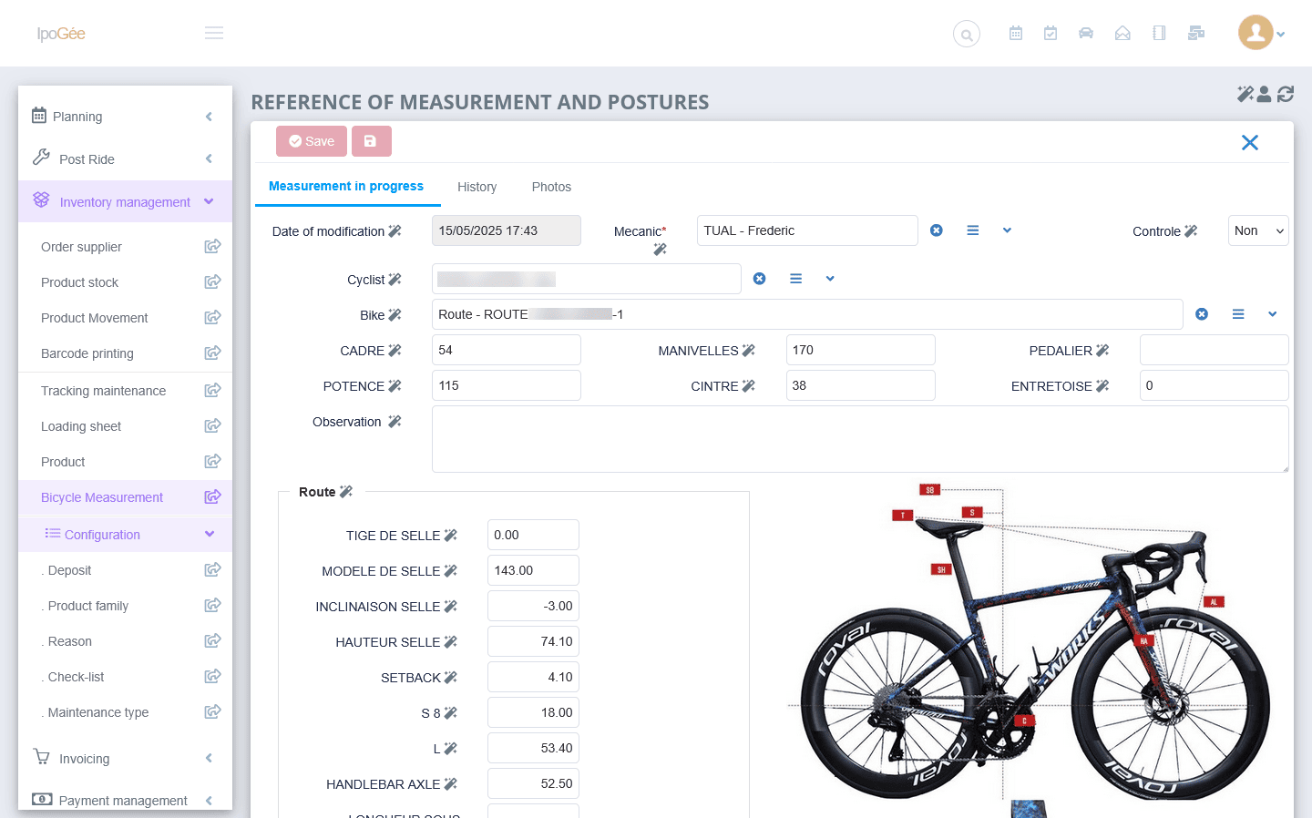The width and height of the screenshot is (1312, 818).
Task: Open Product stock external link icon
Action: click(212, 281)
